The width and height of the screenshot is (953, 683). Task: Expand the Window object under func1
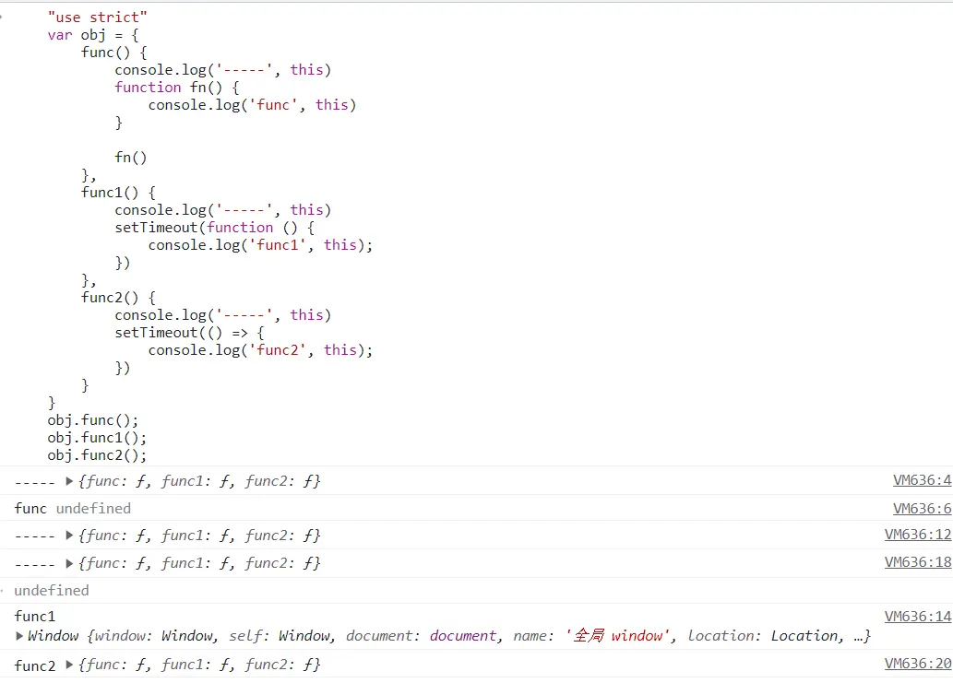click(20, 636)
